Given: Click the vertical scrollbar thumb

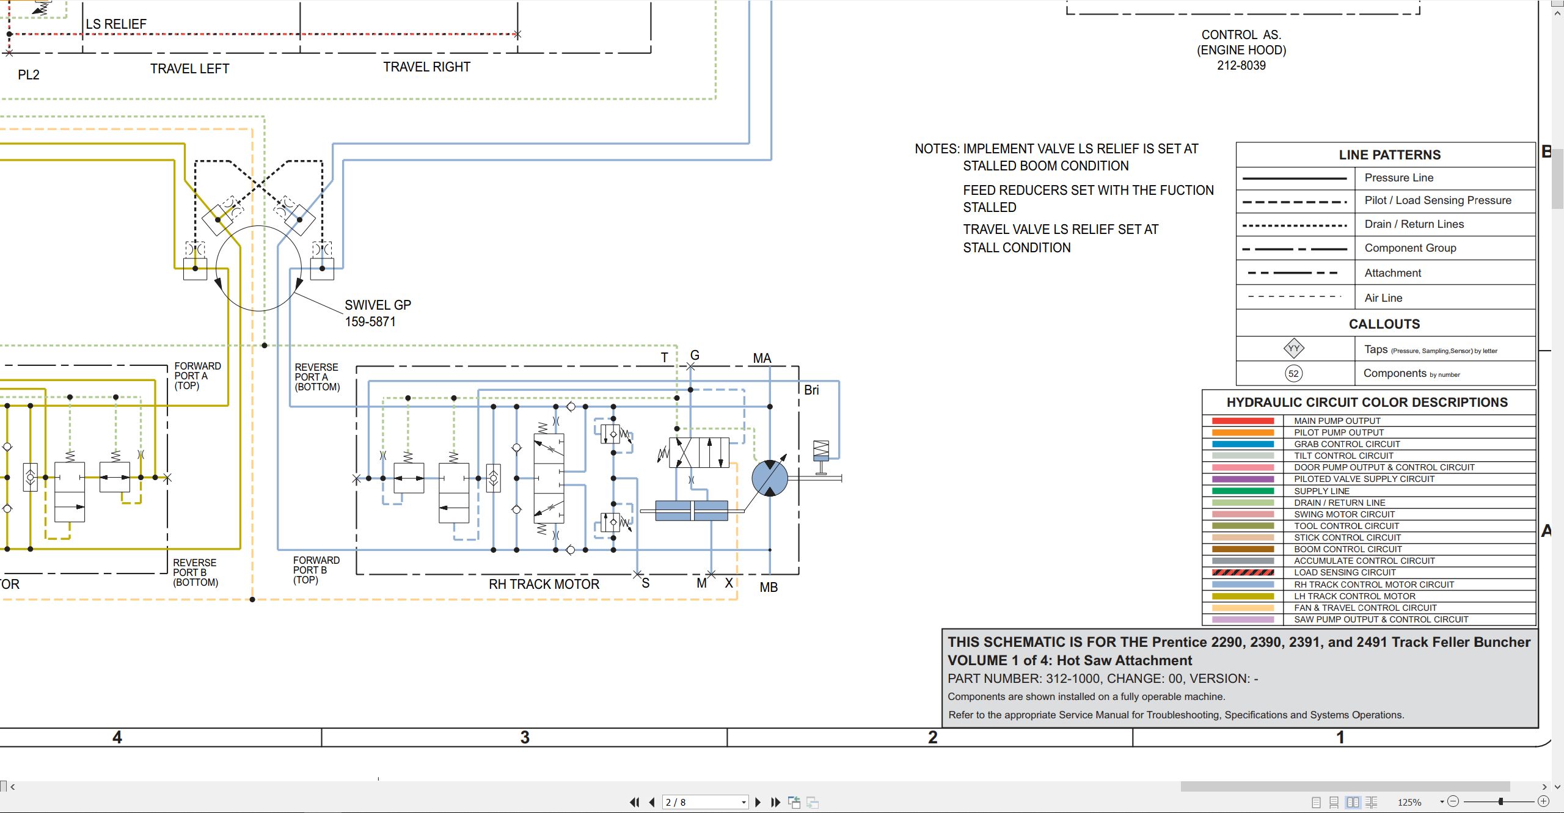Looking at the screenshot, I should click(1557, 178).
